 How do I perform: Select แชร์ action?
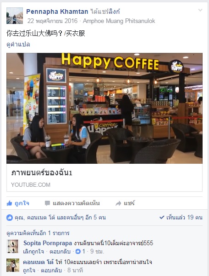[x=125, y=203]
